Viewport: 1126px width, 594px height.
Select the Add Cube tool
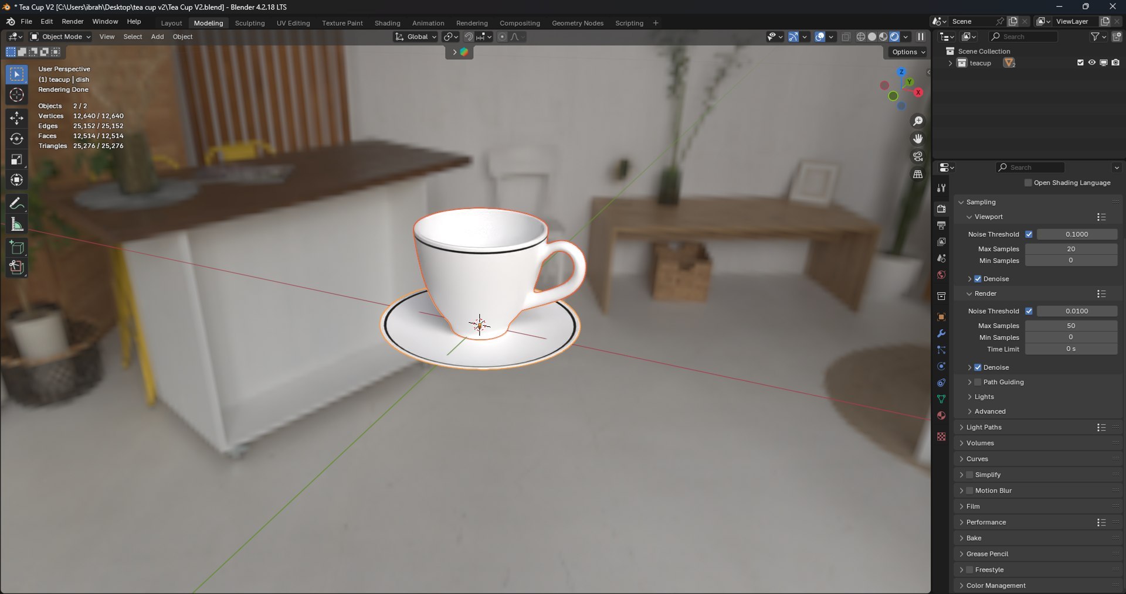[16, 247]
